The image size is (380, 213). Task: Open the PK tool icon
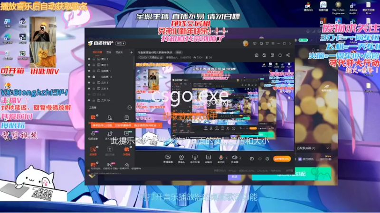(110, 165)
